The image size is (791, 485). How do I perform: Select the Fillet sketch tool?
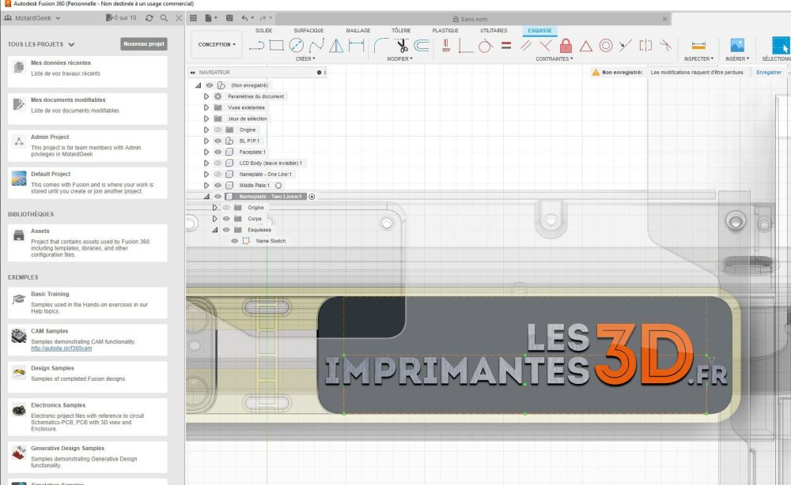381,46
